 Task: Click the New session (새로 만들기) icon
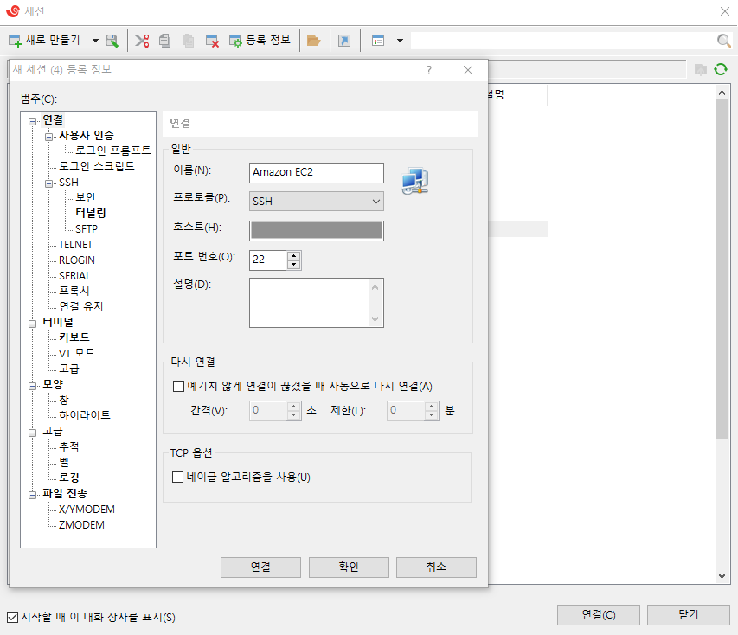coord(15,41)
